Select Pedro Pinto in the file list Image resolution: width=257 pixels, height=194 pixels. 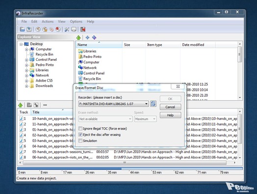(92, 56)
